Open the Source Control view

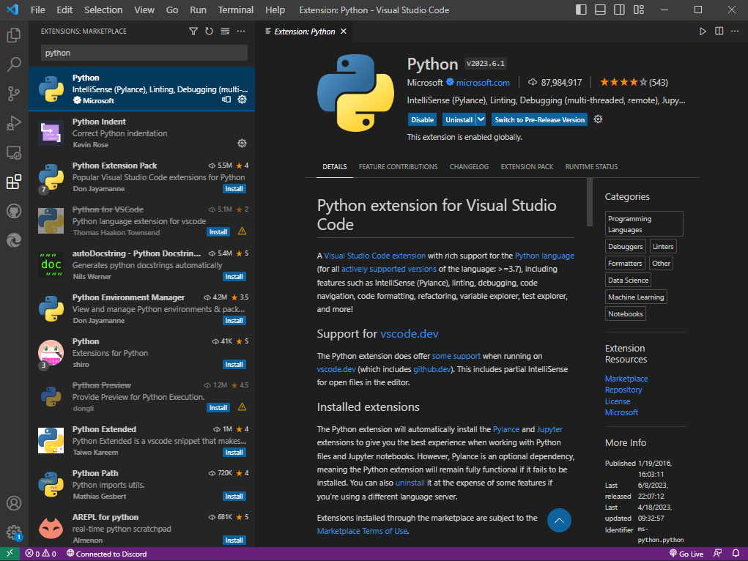point(14,94)
